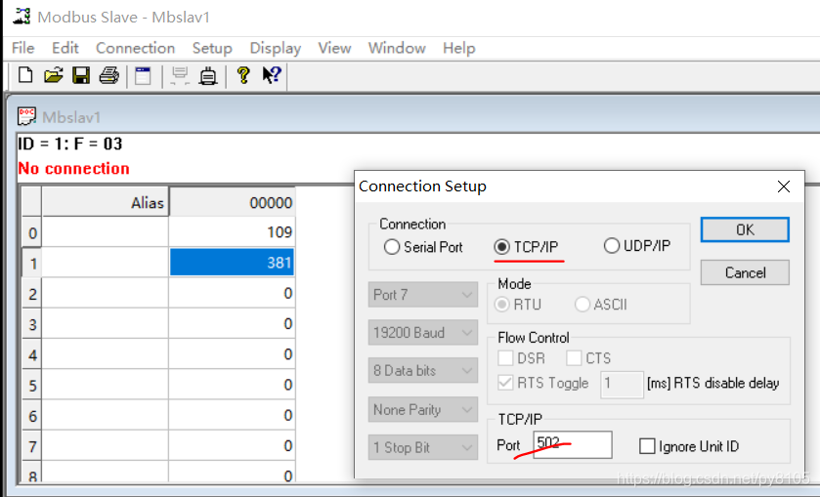This screenshot has height=497, width=820.
Task: Click the Modbus Slave application title icon
Action: tap(22, 17)
